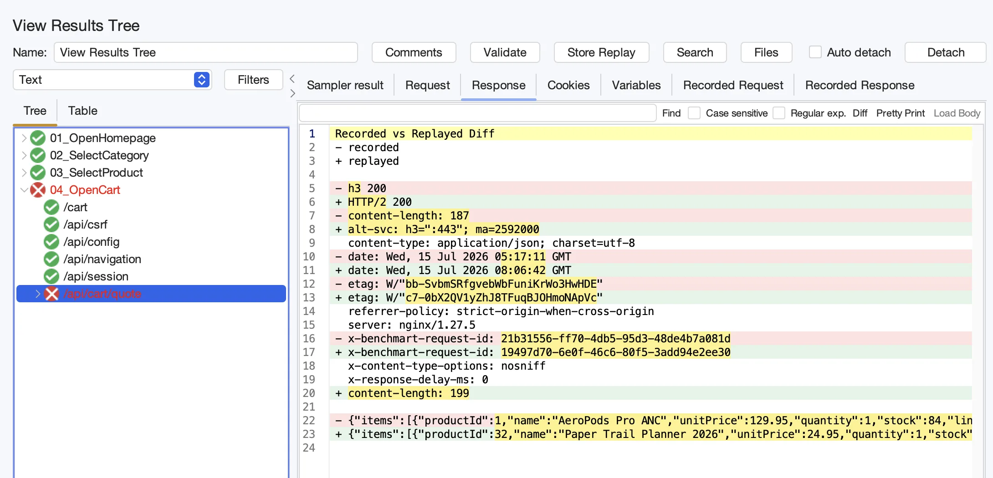Click green check icon beside /api/config
993x478 pixels.
click(x=51, y=242)
